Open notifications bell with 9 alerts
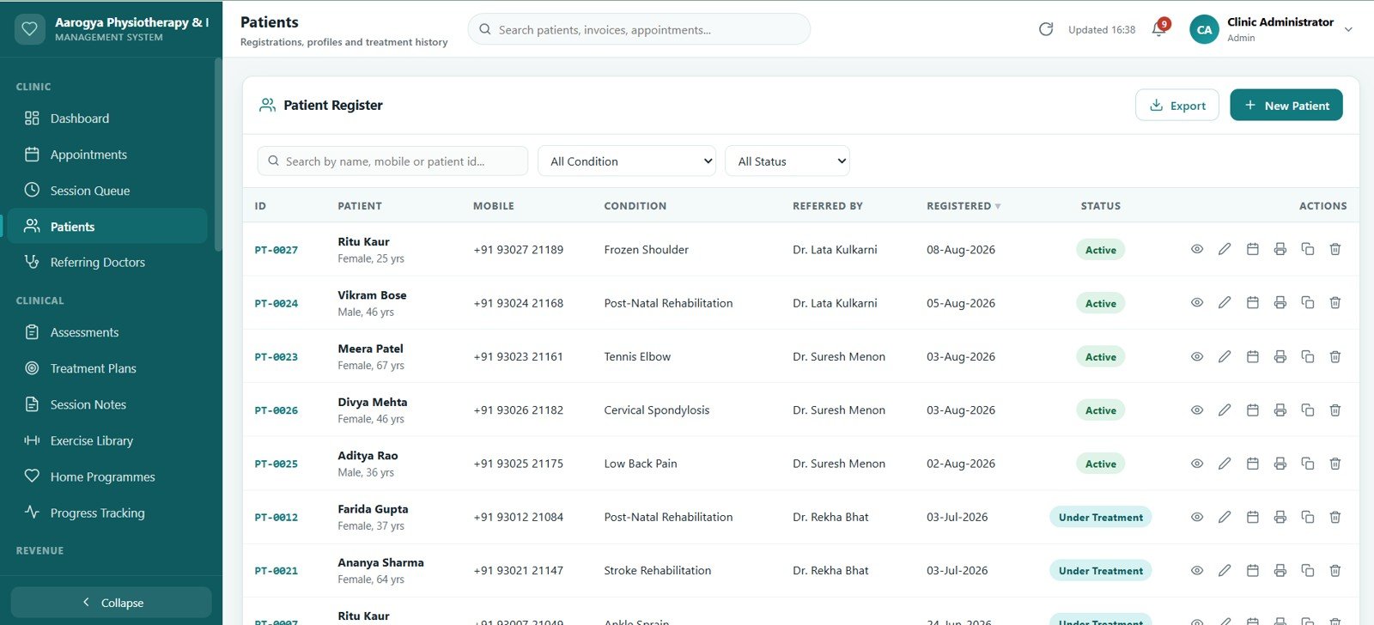 tap(1159, 30)
